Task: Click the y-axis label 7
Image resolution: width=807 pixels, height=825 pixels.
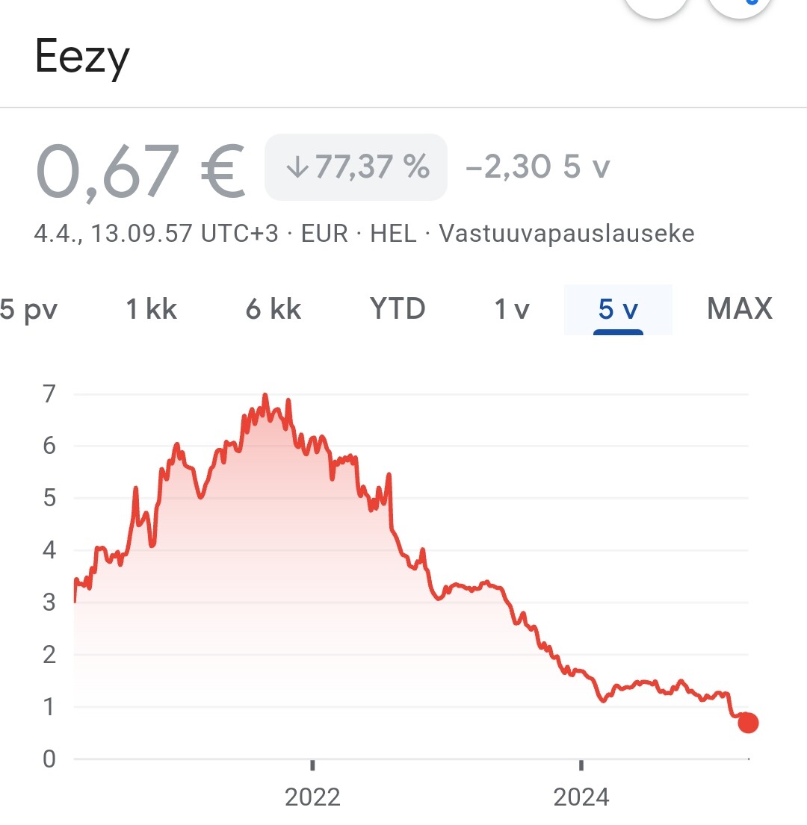Action: coord(49,394)
